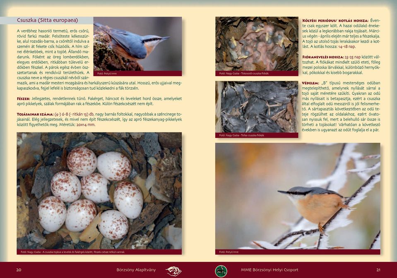Click the 'Költési periódus/ kotlás hossza:' label

[x=335, y=21]
